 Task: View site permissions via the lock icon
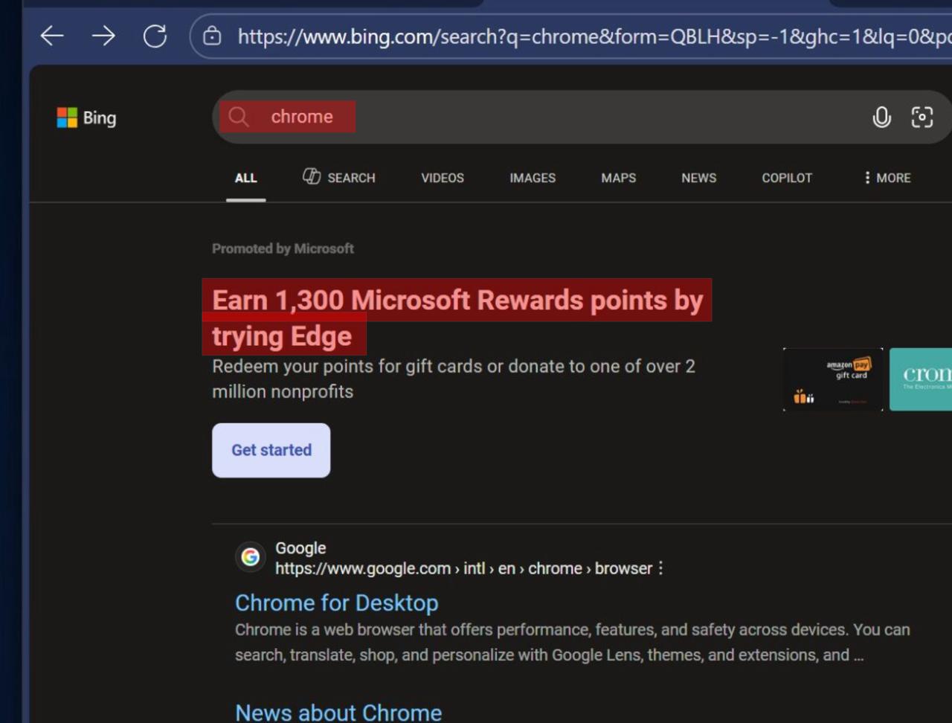(212, 35)
